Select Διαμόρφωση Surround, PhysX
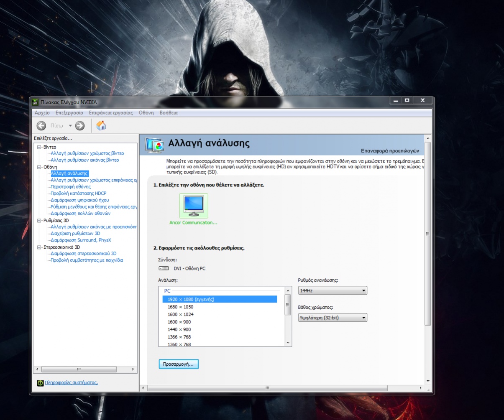Screen dimensions: 504x420 (81, 240)
